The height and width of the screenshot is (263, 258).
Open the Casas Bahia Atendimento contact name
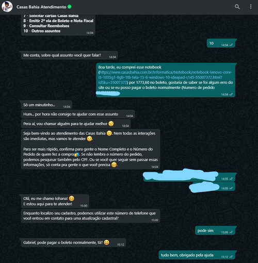(41, 7)
